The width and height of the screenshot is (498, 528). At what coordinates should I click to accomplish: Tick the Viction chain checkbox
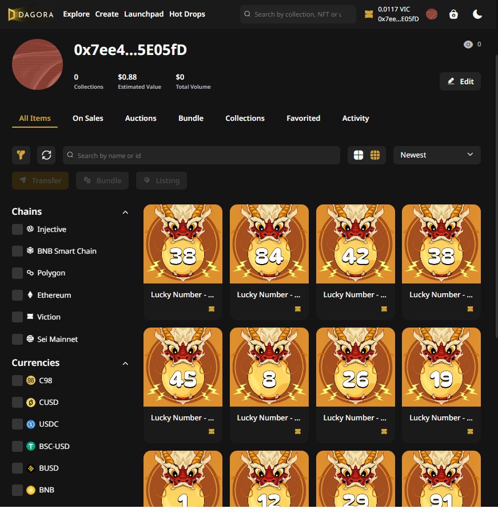tap(18, 317)
